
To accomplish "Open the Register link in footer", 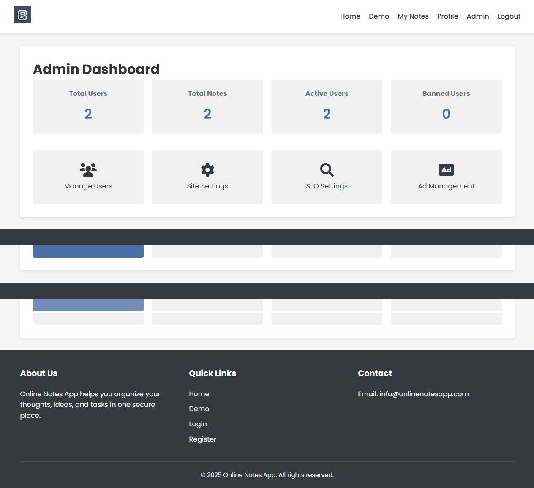I will pyautogui.click(x=202, y=439).
